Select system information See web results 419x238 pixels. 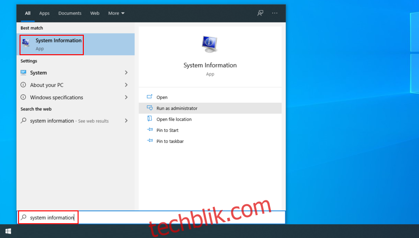tap(76, 120)
